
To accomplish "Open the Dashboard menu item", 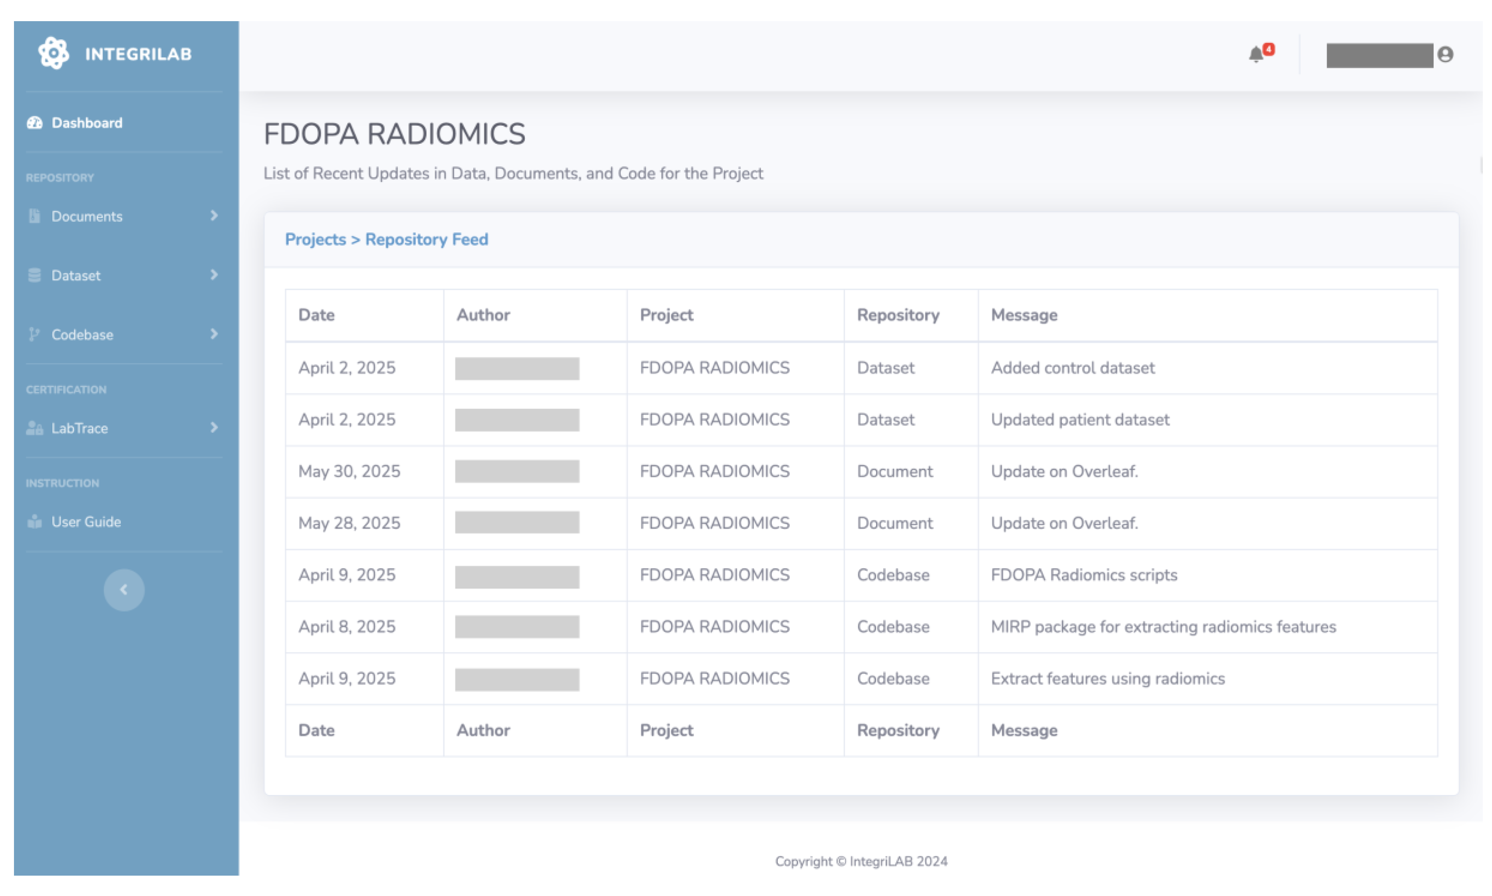I will pos(87,123).
